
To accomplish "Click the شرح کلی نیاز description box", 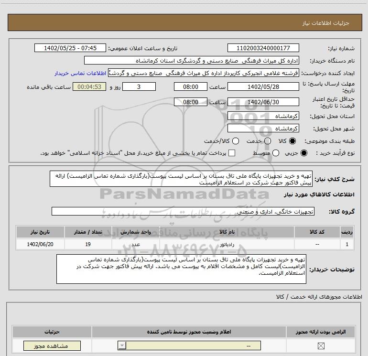I will tap(181, 179).
